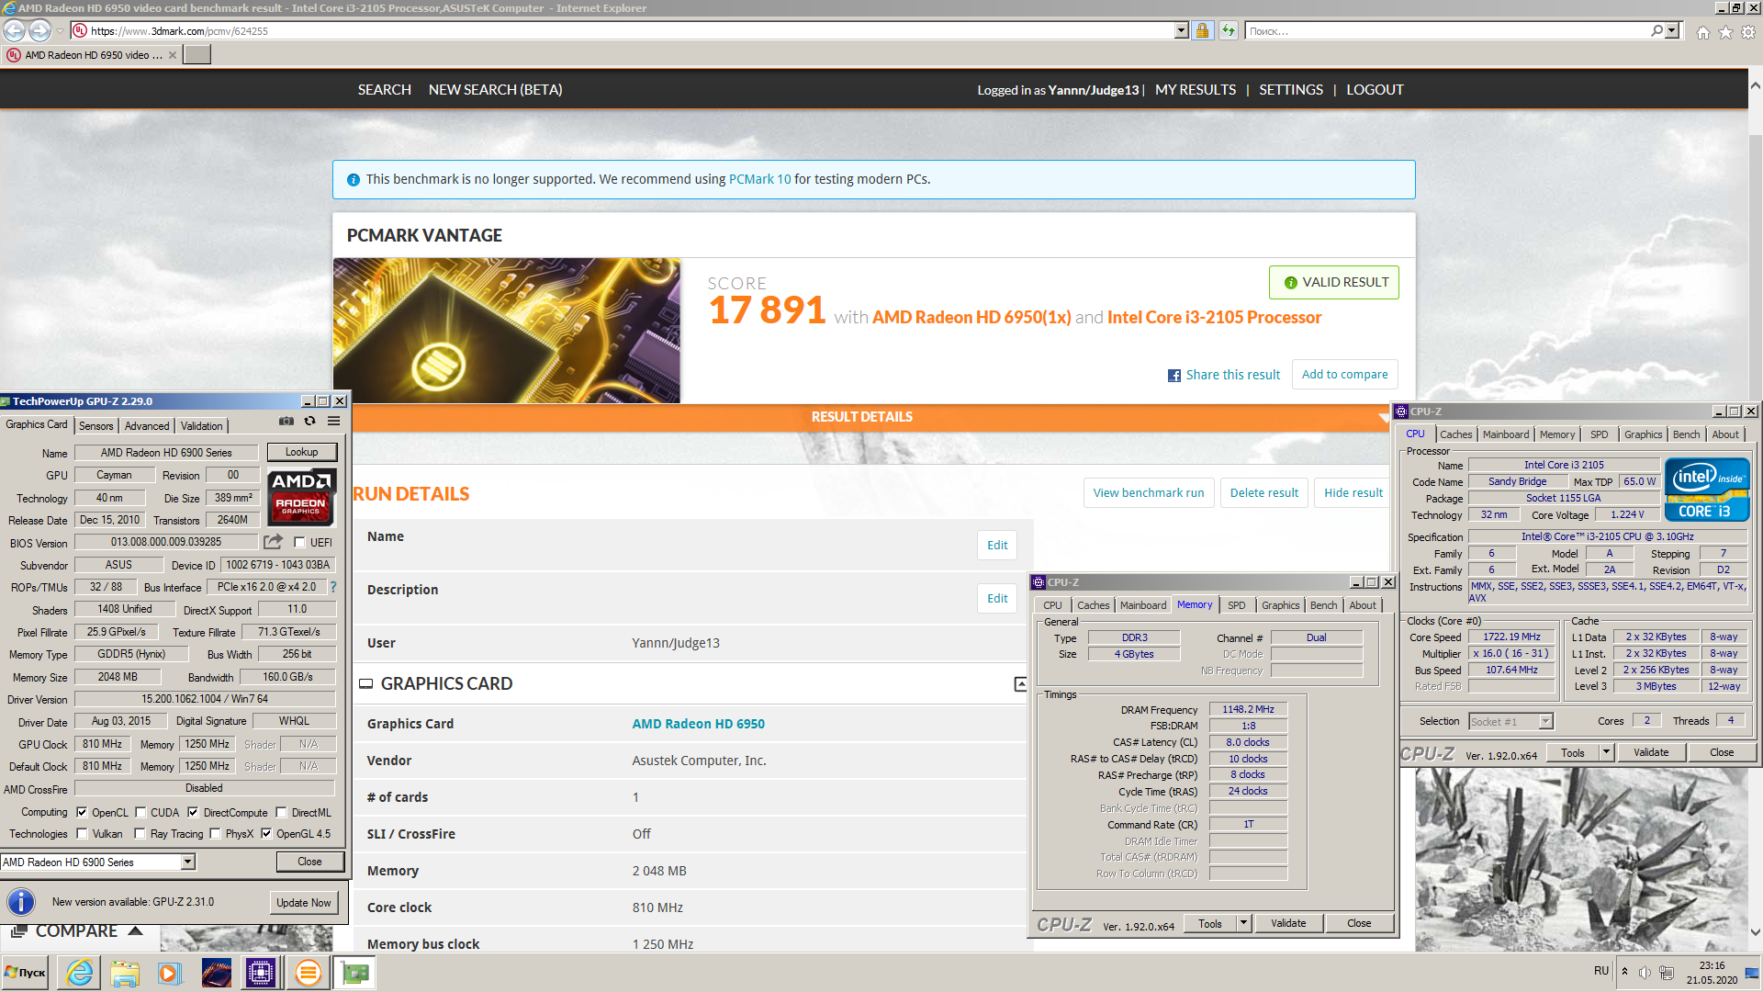The height and width of the screenshot is (992, 1763).
Task: Click Facebook icon next to Share this result
Action: pyautogui.click(x=1174, y=376)
